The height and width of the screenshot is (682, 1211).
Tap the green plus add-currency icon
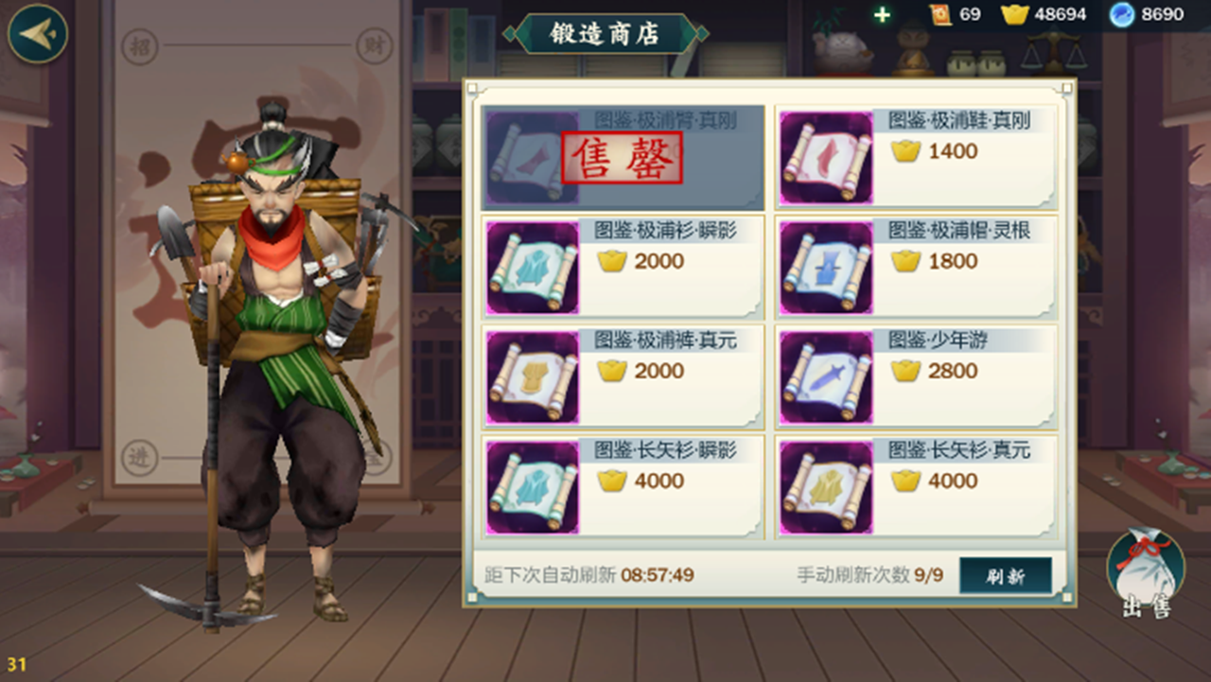882,15
